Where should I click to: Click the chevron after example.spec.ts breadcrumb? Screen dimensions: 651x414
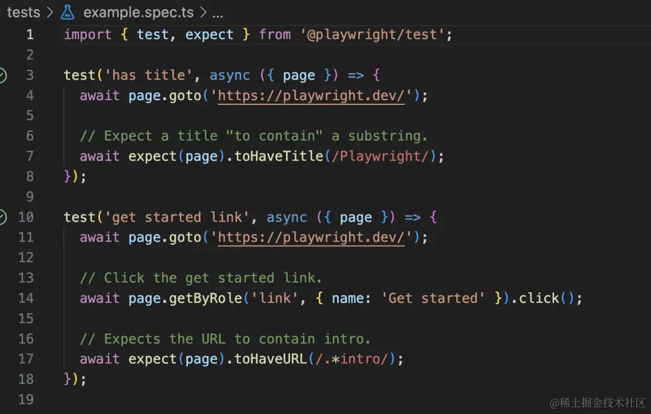(203, 13)
